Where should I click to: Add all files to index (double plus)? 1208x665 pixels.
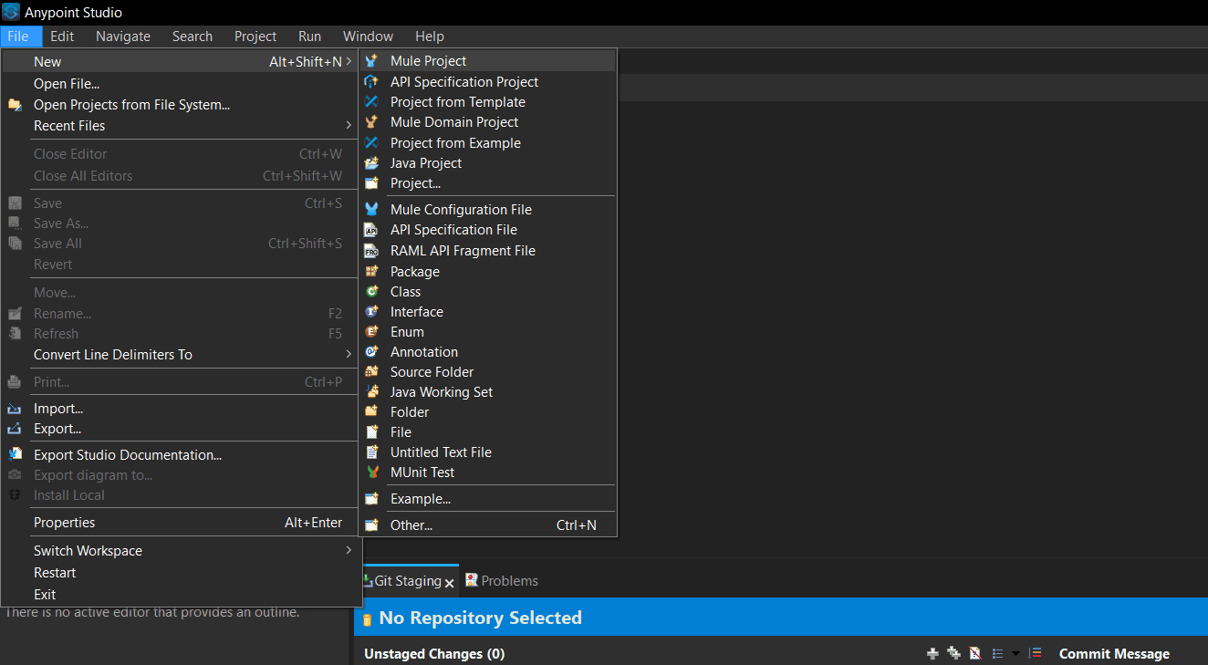[x=953, y=653]
